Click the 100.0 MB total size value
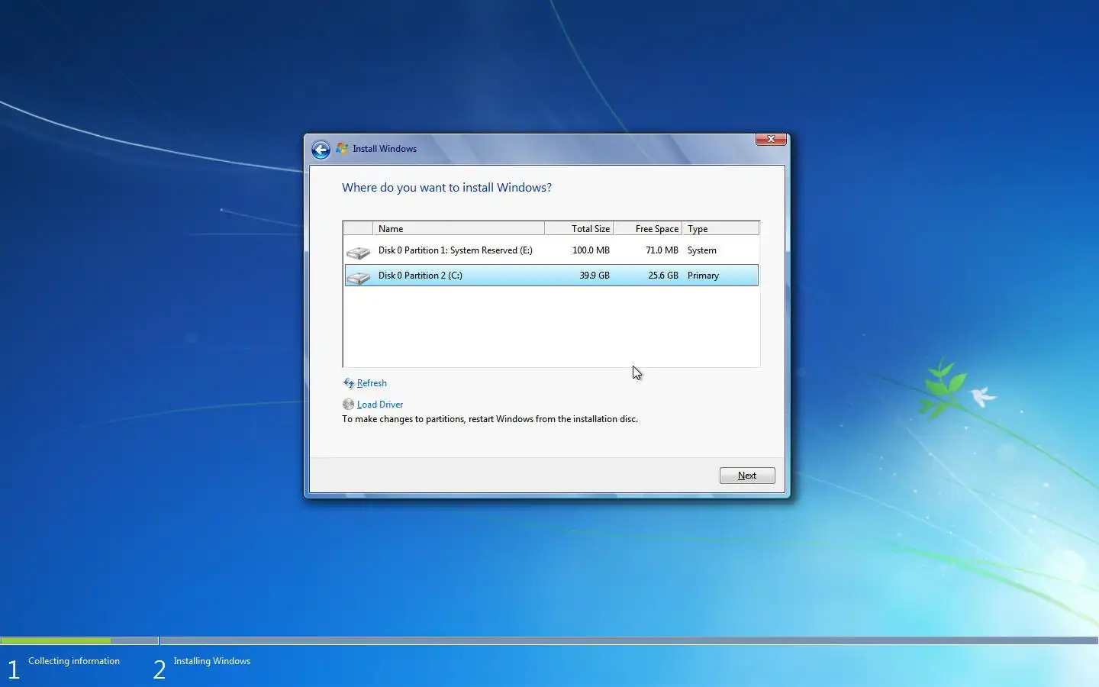1099x687 pixels. (x=591, y=250)
